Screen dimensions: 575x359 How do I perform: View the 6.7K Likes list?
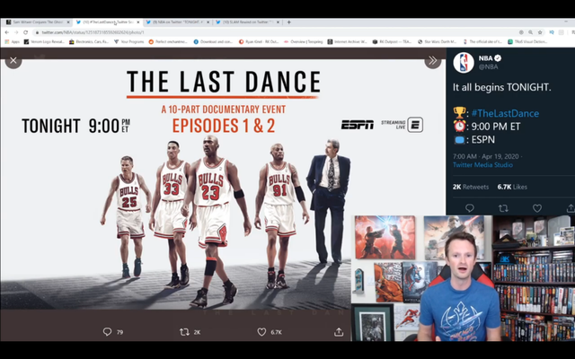tap(512, 187)
